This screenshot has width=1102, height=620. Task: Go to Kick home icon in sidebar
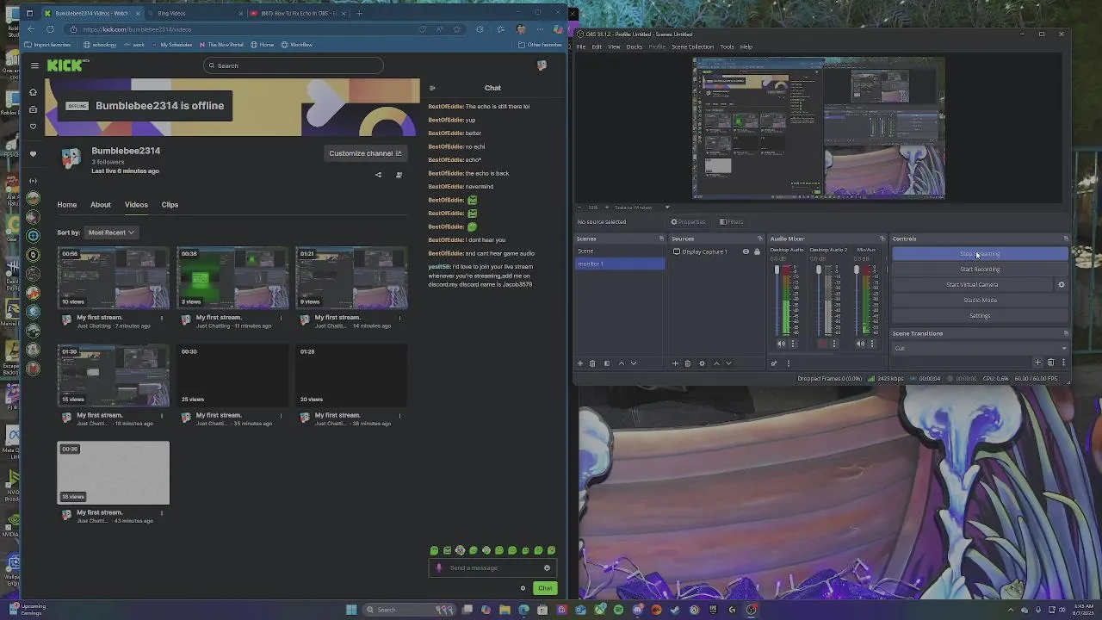[x=33, y=92]
